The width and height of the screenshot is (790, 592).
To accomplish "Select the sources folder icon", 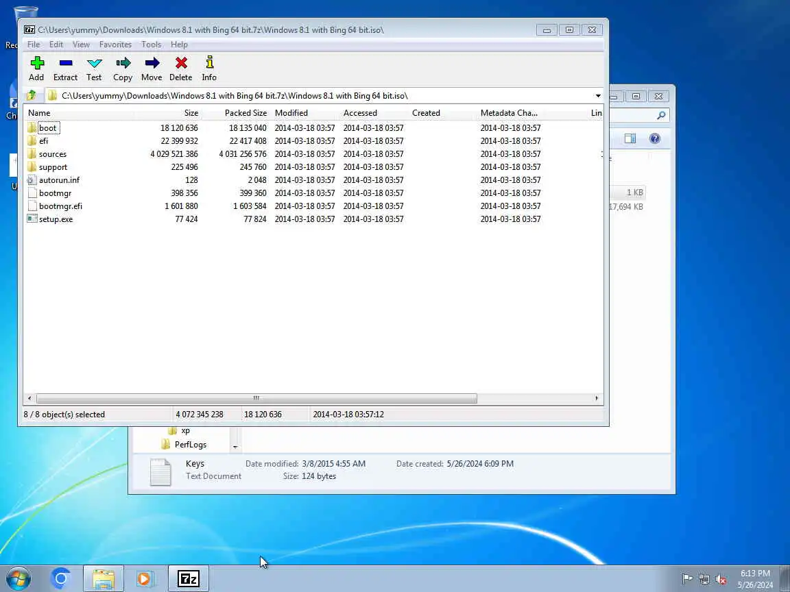I will click(x=32, y=153).
